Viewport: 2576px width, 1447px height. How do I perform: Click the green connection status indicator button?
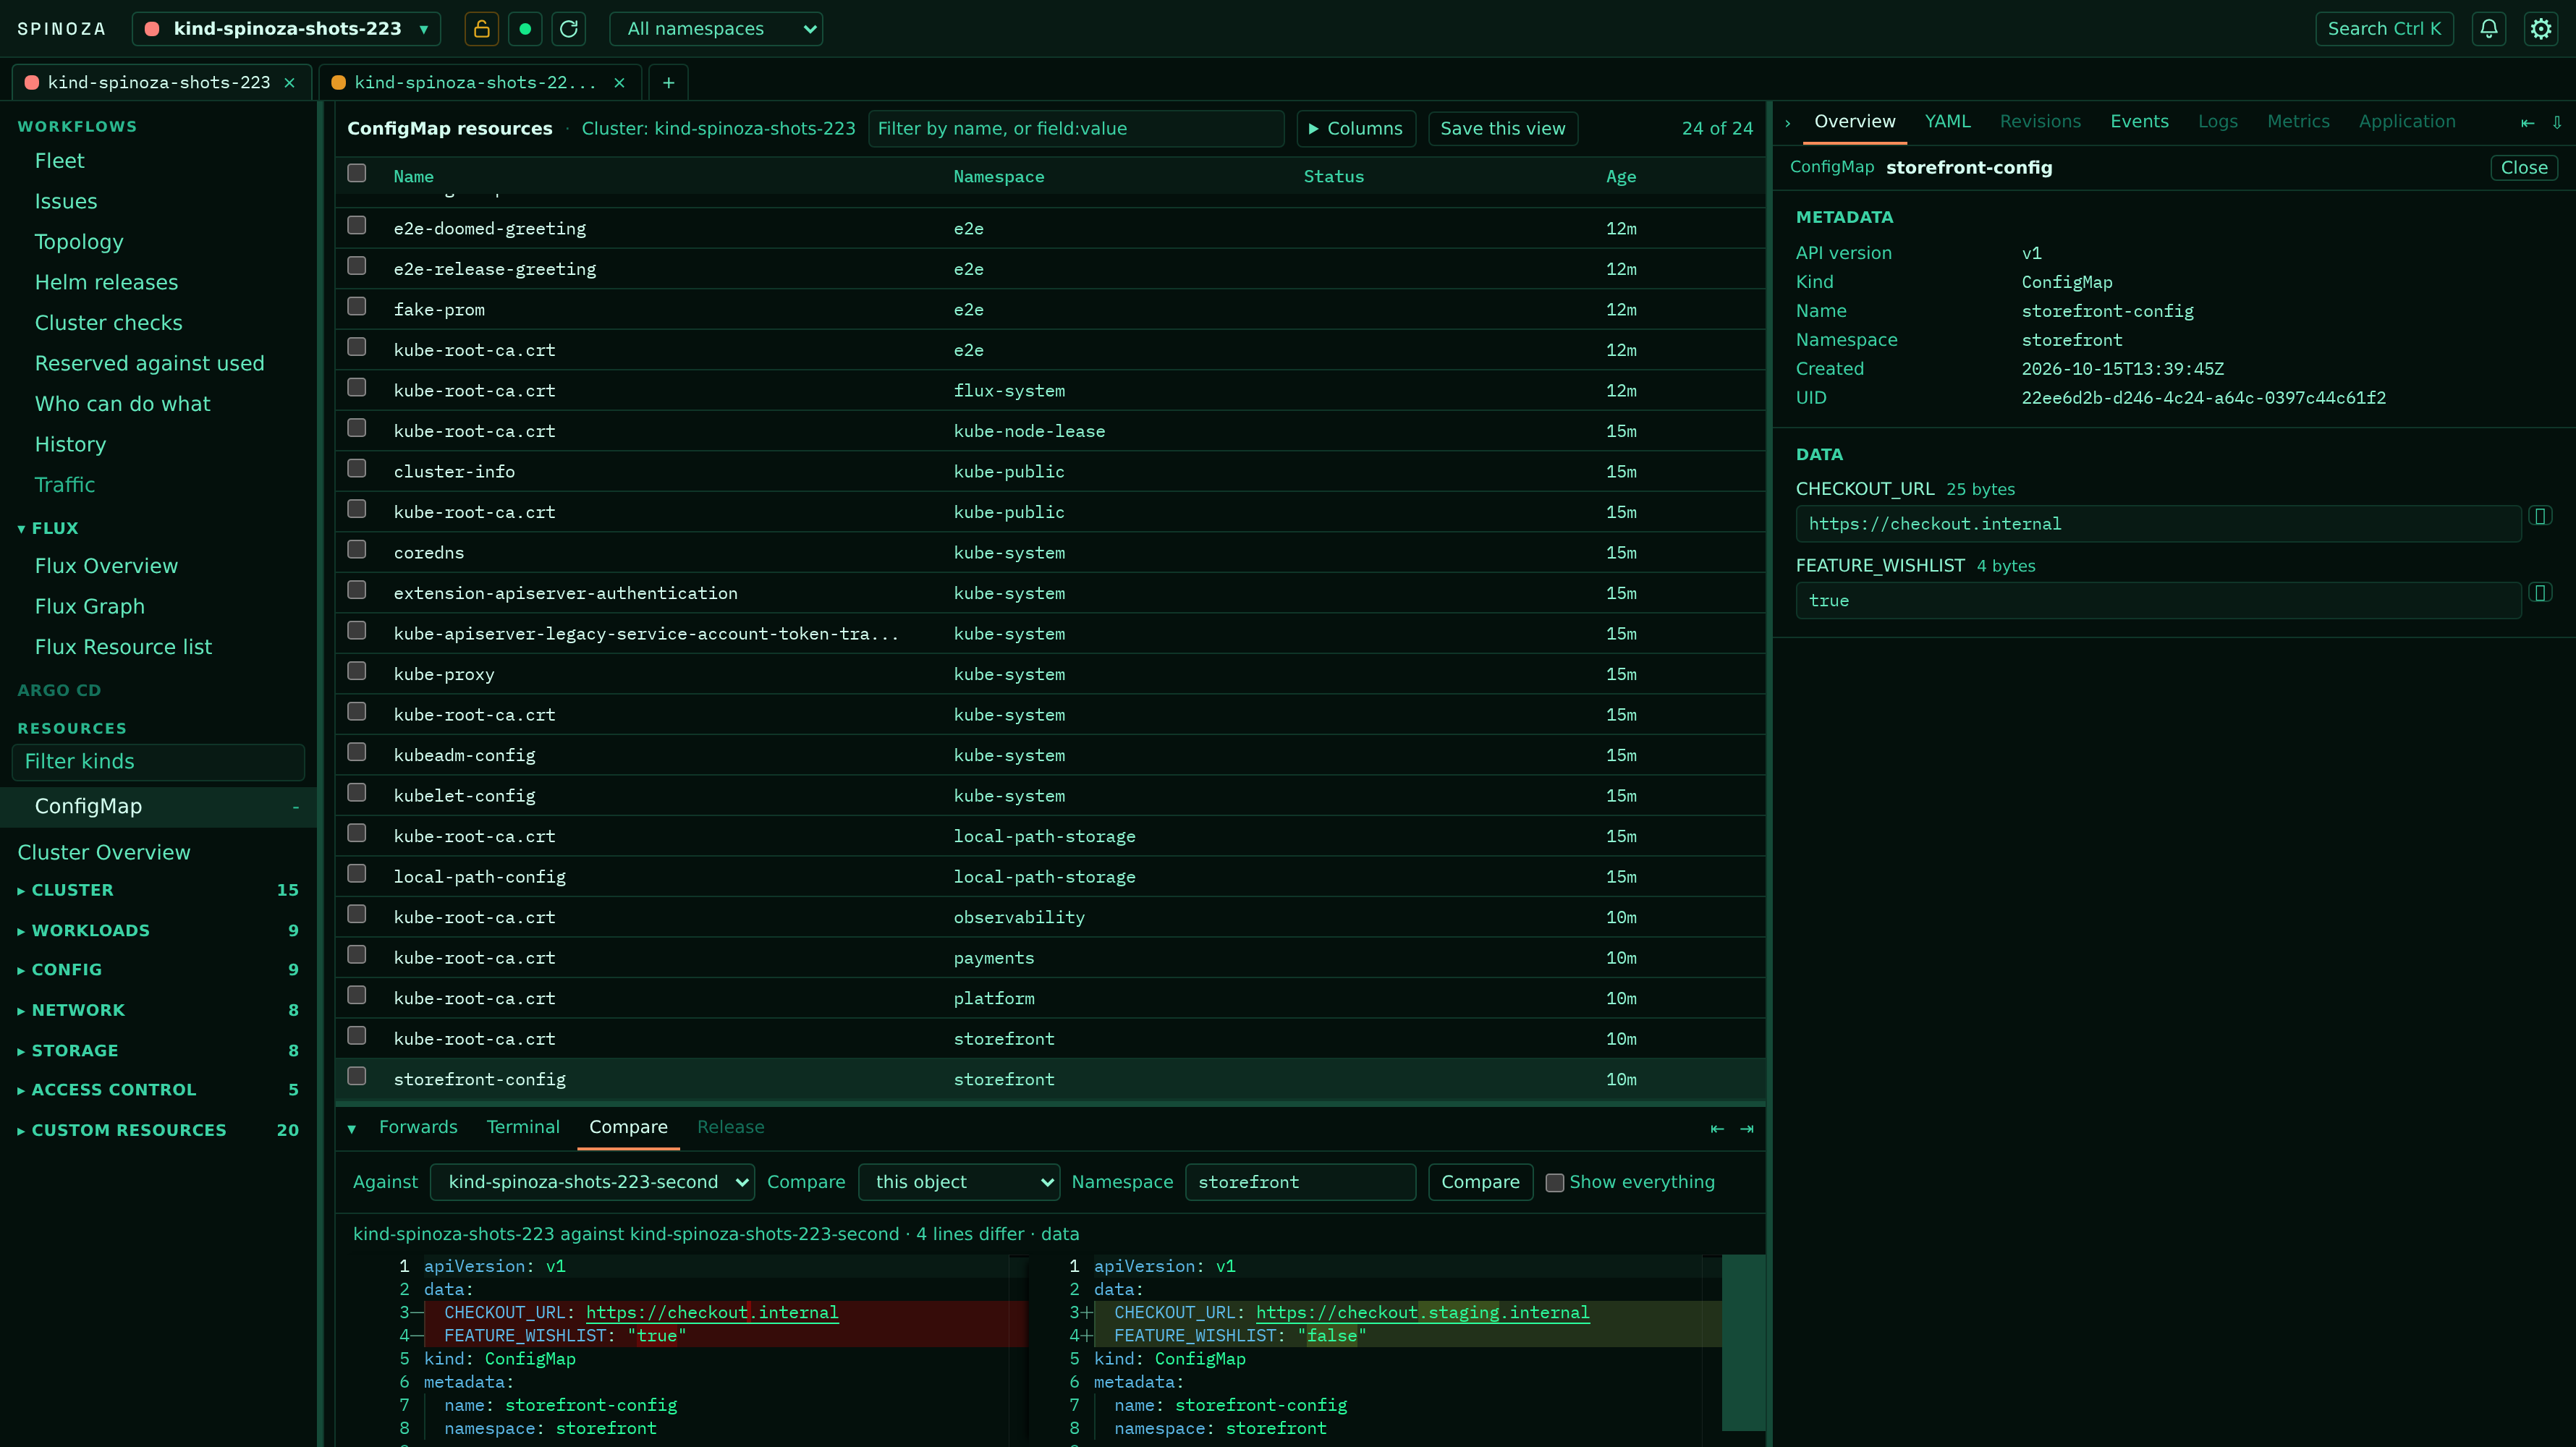click(x=525, y=29)
